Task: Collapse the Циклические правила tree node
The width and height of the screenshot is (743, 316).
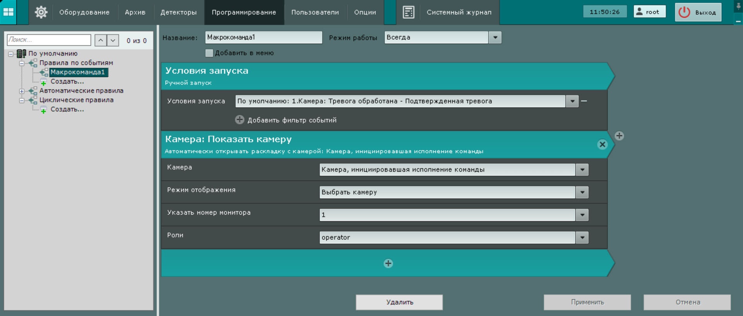Action: (22, 101)
